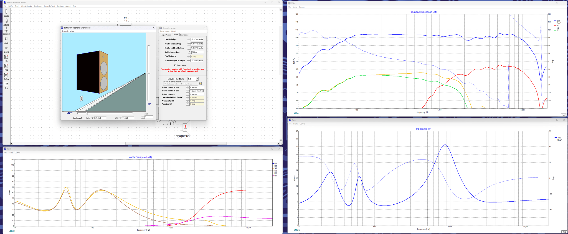Image resolution: width=568 pixels, height=234 pixels.
Task: Click the Hold button on Impedance graph
Action: tap(564, 232)
